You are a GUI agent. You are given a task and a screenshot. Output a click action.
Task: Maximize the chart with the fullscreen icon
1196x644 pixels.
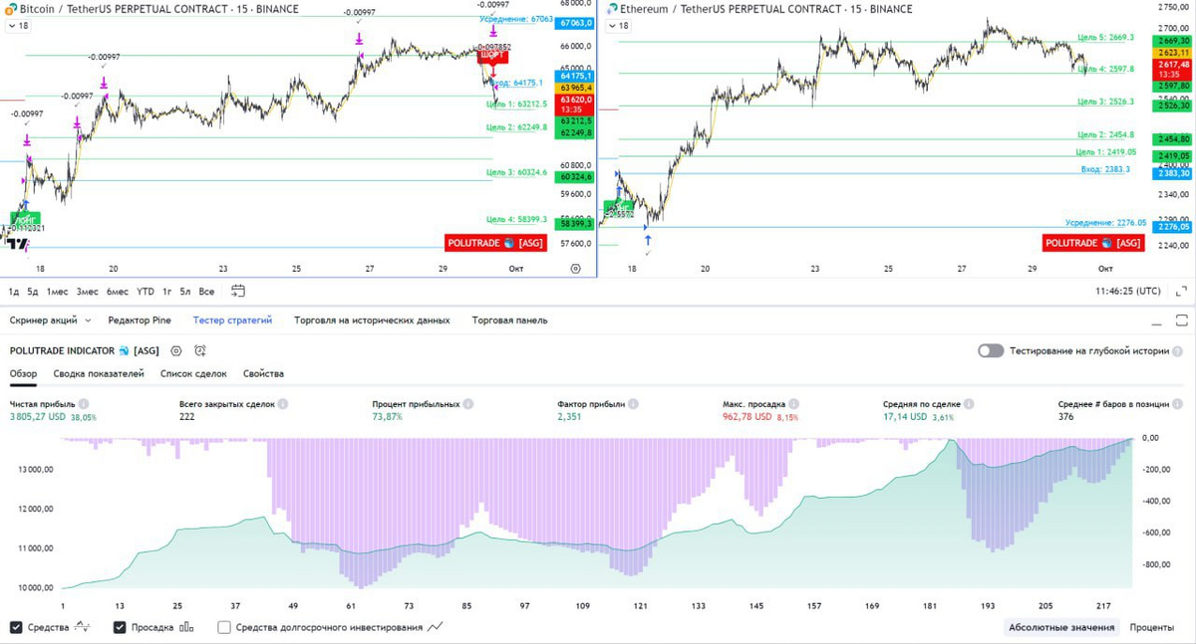[x=1181, y=292]
